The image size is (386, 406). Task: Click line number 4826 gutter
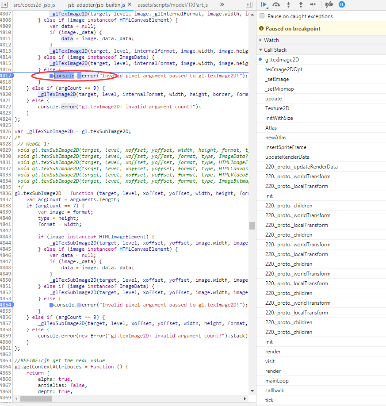[6, 131]
